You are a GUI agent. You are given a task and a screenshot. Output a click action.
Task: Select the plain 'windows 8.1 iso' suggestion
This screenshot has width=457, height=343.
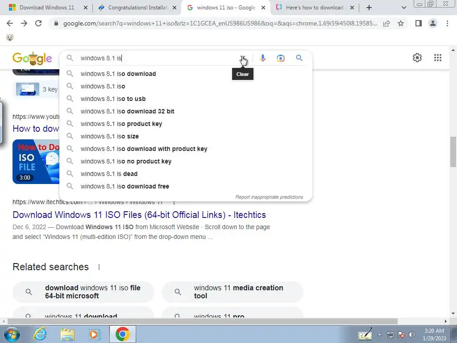coord(186,86)
